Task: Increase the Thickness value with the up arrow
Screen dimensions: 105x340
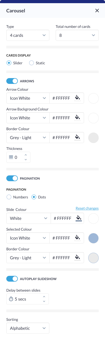Action: pyautogui.click(x=26, y=155)
